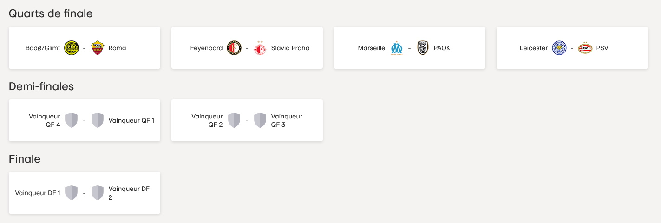Click the Vainqueur QF 2 shield placeholder
The height and width of the screenshot is (223, 661).
click(x=234, y=120)
